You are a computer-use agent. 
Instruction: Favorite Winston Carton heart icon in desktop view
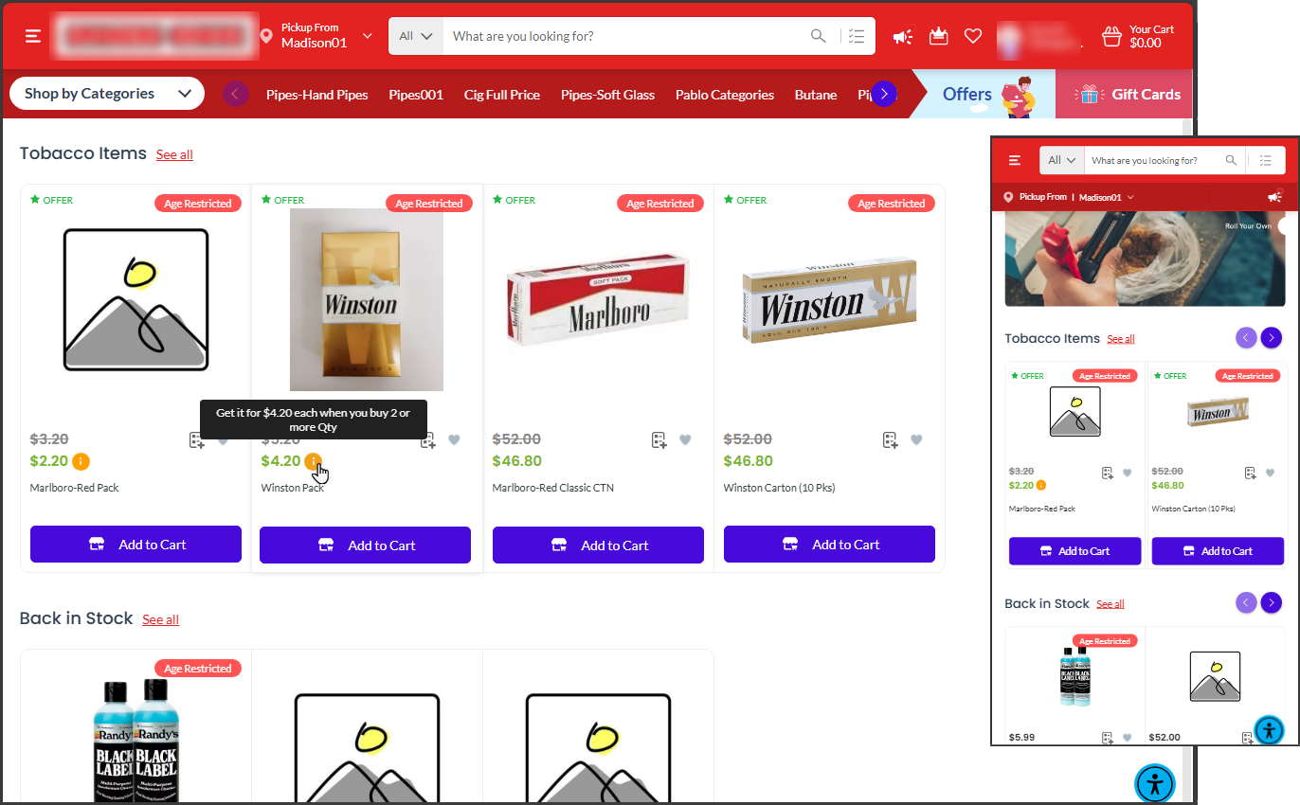[x=916, y=439]
